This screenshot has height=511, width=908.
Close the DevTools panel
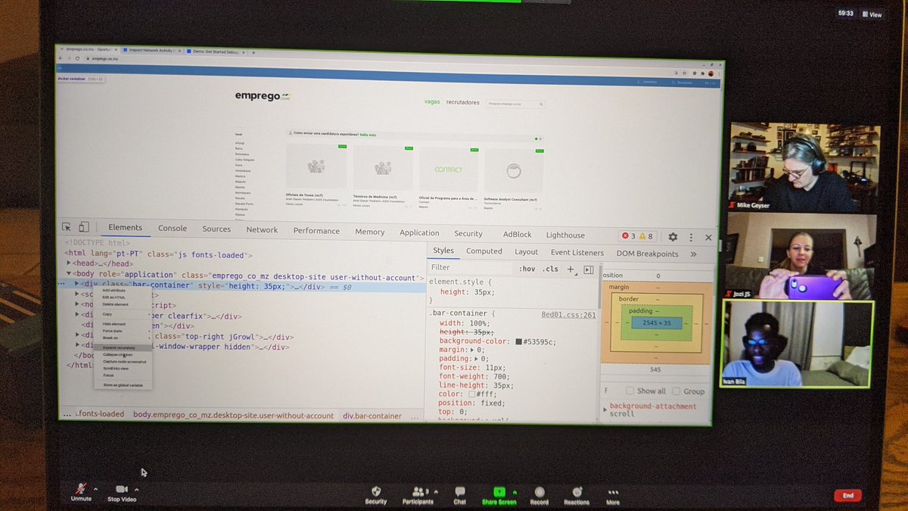[708, 237]
